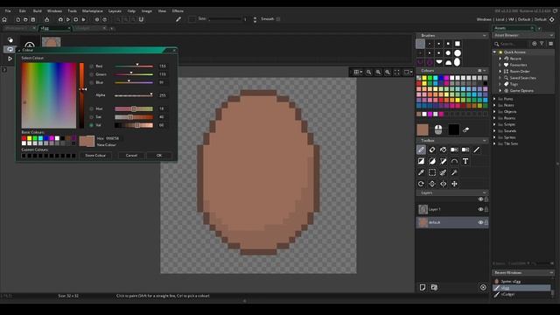Click the OK button in Colour dialog
The height and width of the screenshot is (315, 560).
(159, 156)
